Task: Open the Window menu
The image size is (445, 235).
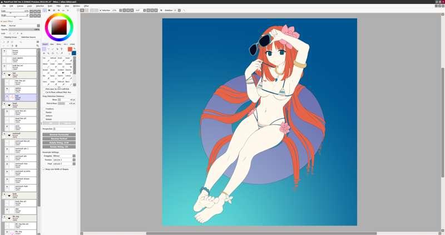Action: (76, 6)
